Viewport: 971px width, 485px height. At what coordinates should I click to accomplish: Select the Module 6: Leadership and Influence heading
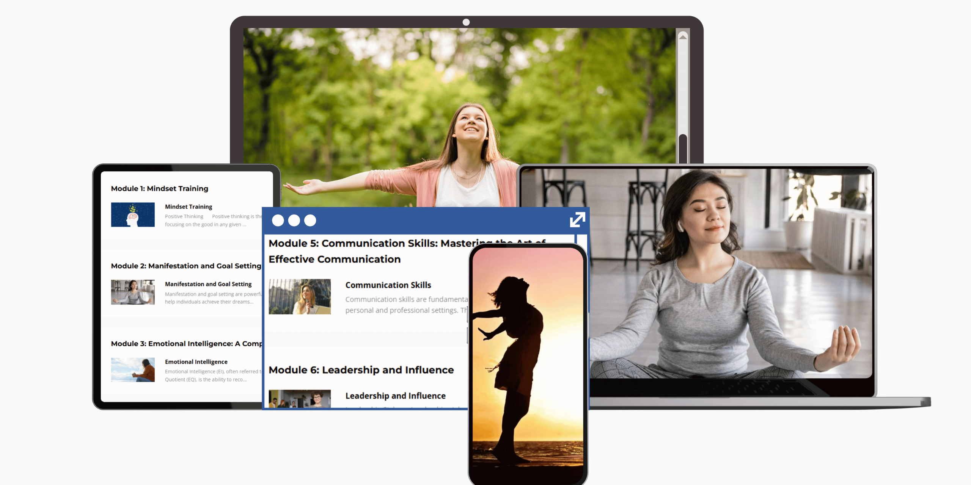coord(361,370)
